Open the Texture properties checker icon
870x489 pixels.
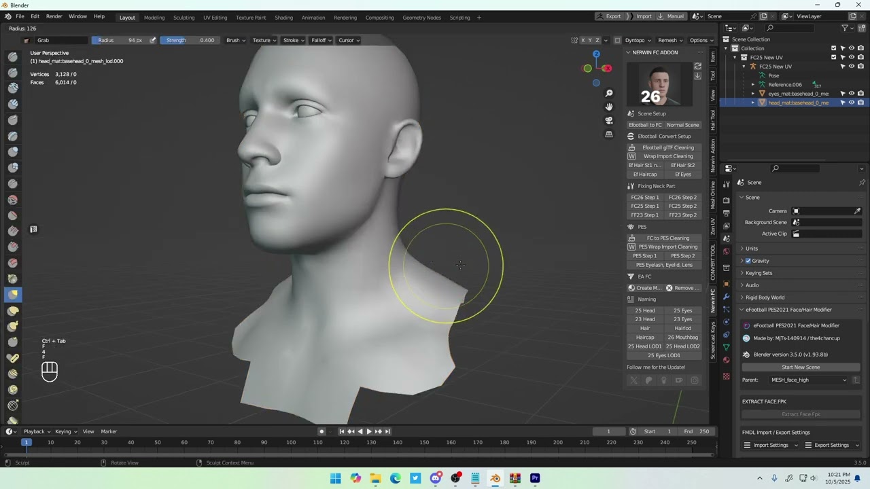727,376
